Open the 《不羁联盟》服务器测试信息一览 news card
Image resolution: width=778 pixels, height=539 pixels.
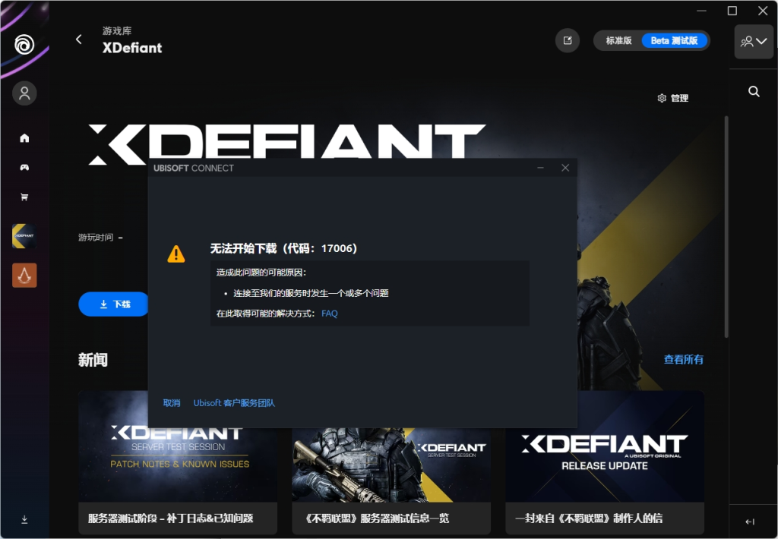pos(391,481)
